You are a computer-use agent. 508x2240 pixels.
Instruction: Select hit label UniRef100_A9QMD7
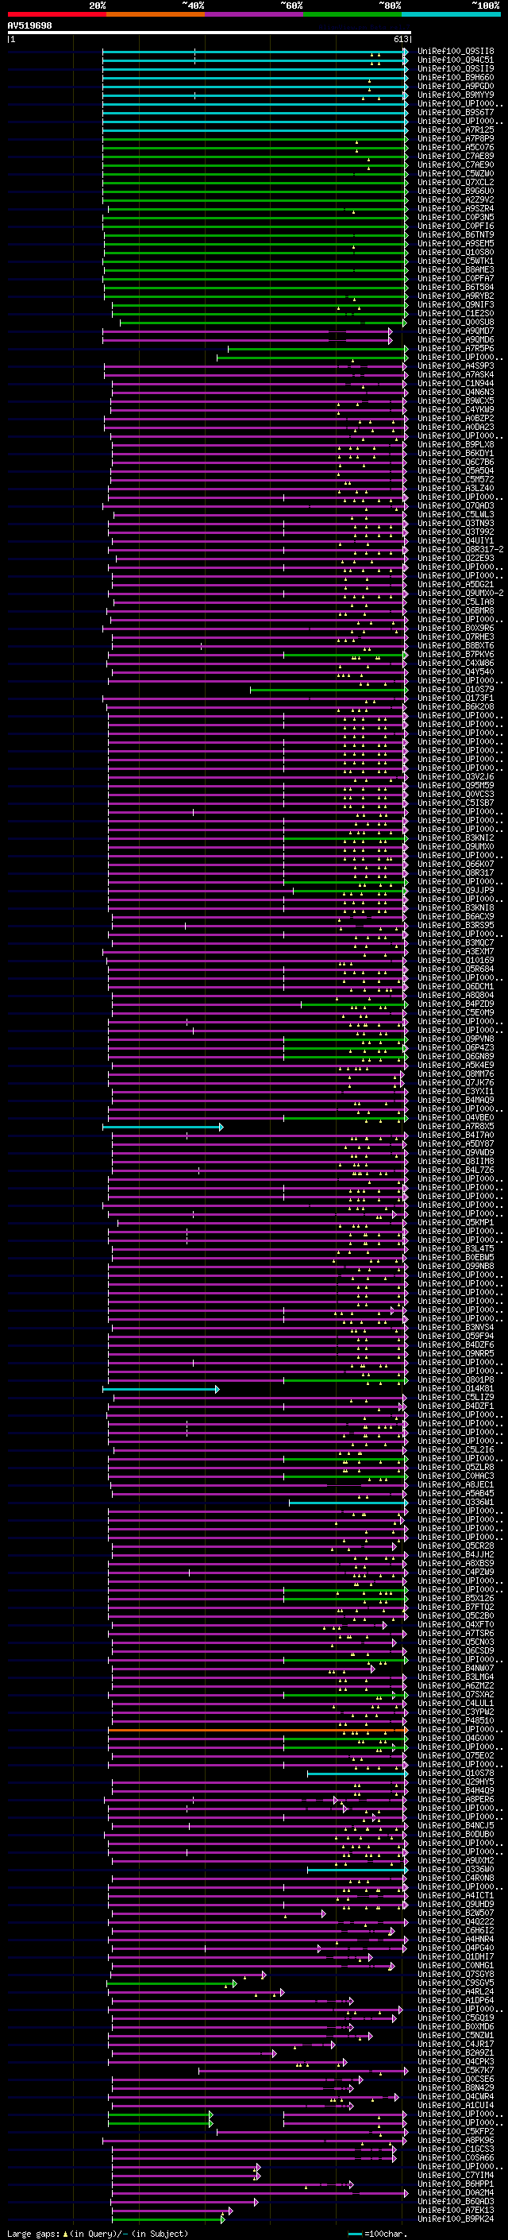click(456, 331)
